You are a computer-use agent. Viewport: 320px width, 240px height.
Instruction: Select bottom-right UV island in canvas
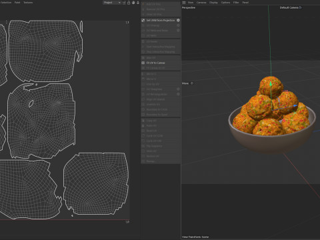[96, 183]
